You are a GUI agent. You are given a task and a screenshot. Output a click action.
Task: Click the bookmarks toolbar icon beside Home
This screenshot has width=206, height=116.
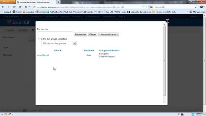click(26, 7)
